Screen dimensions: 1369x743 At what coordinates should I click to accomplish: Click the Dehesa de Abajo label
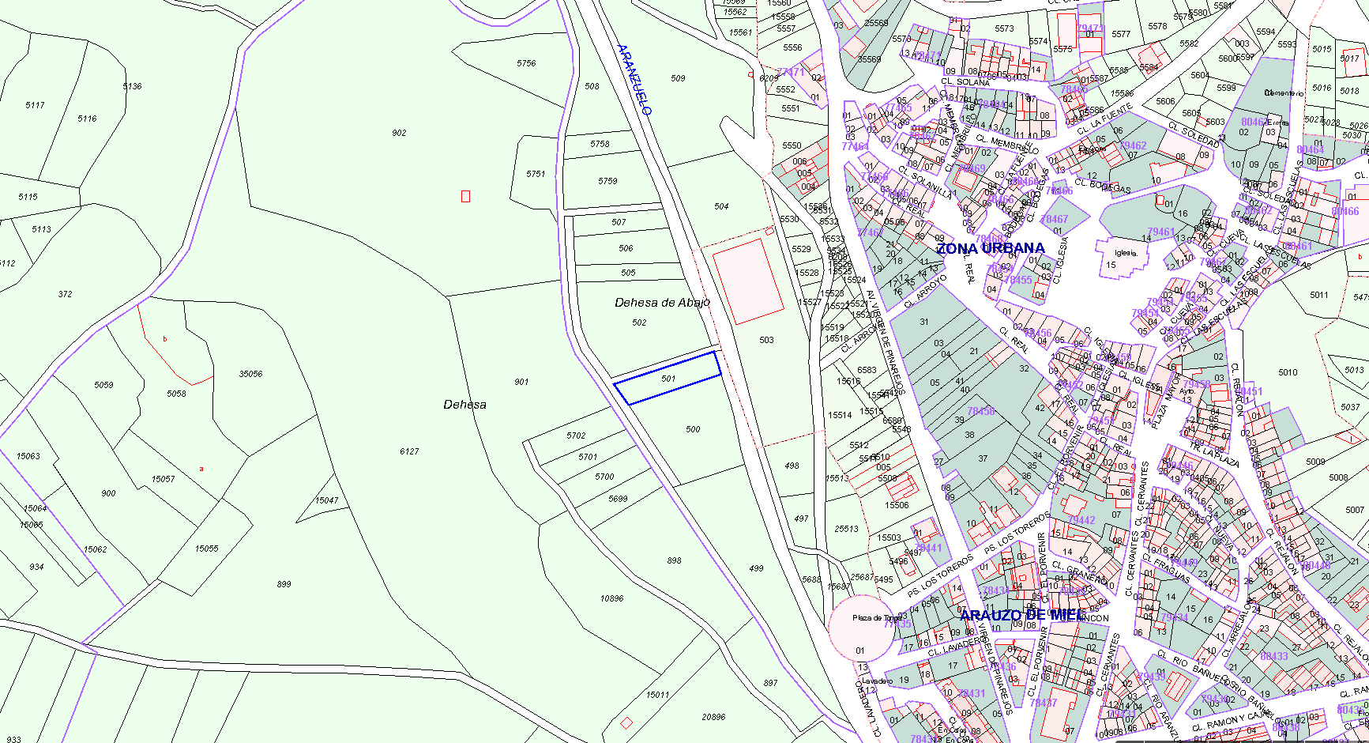pos(662,303)
